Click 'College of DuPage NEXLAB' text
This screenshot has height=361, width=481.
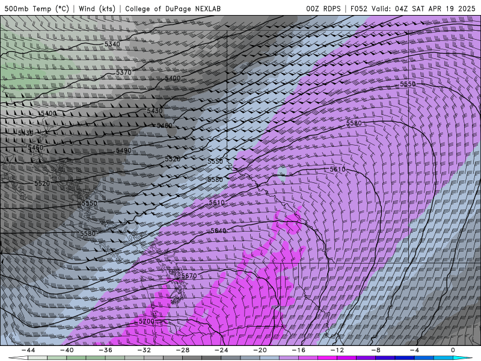pos(173,8)
